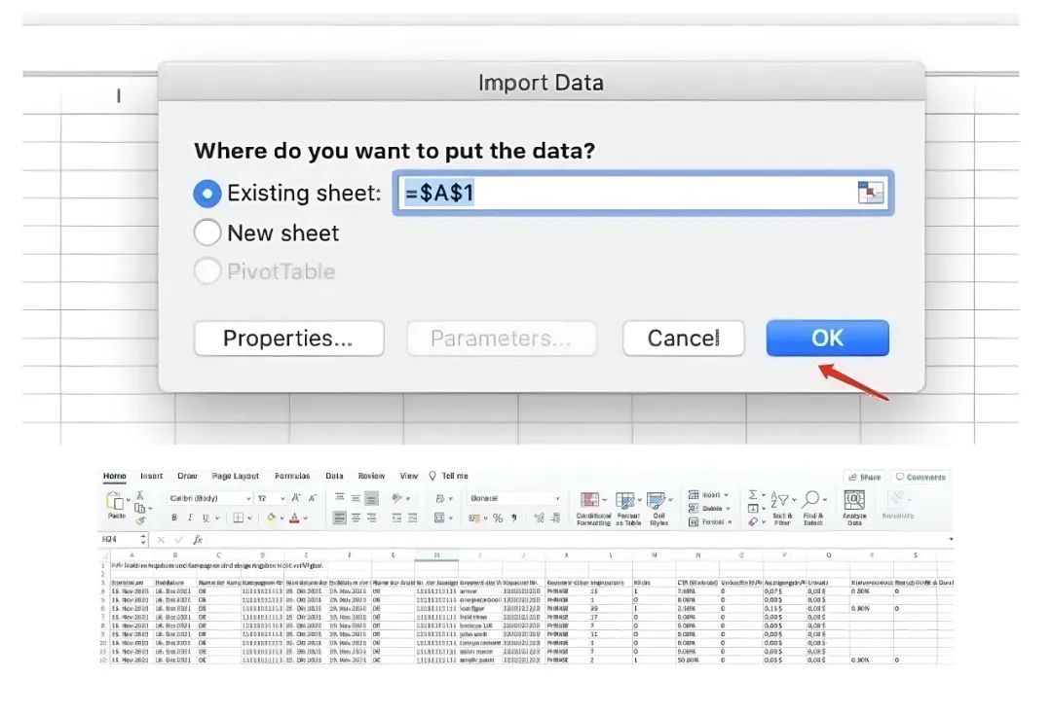Expand the Calibri (Body) font dropdown
1052x715 pixels.
click(250, 498)
